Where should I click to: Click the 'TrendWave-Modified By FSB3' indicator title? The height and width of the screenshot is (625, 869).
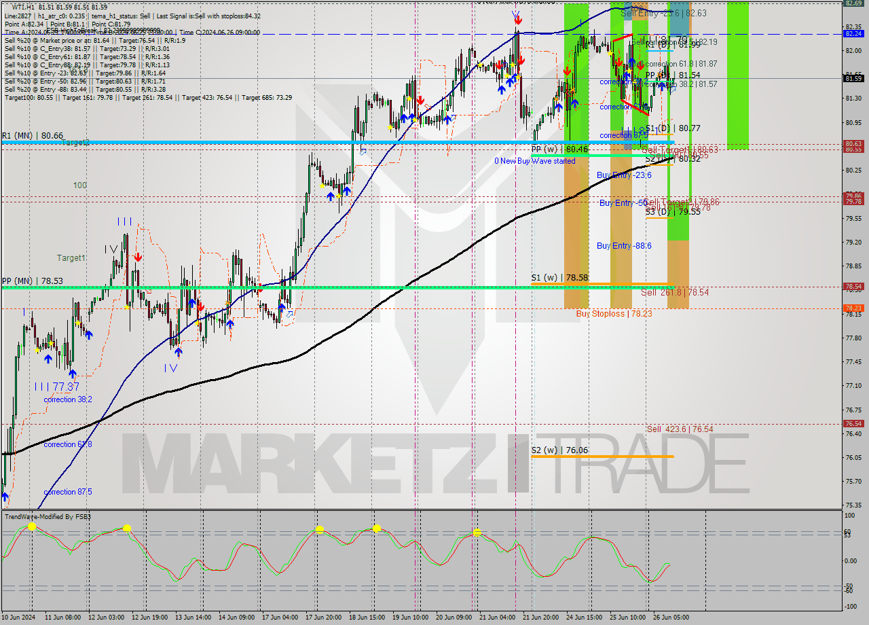(48, 517)
